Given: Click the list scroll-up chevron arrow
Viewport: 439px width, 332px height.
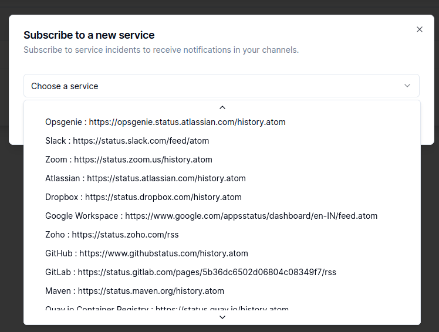Looking at the screenshot, I should [x=222, y=107].
